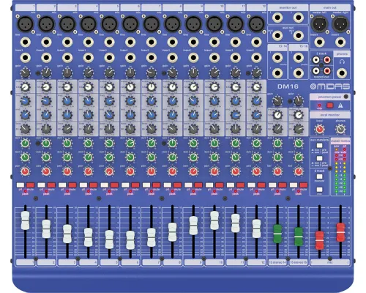Click channel 1 gain knob

click(25, 73)
